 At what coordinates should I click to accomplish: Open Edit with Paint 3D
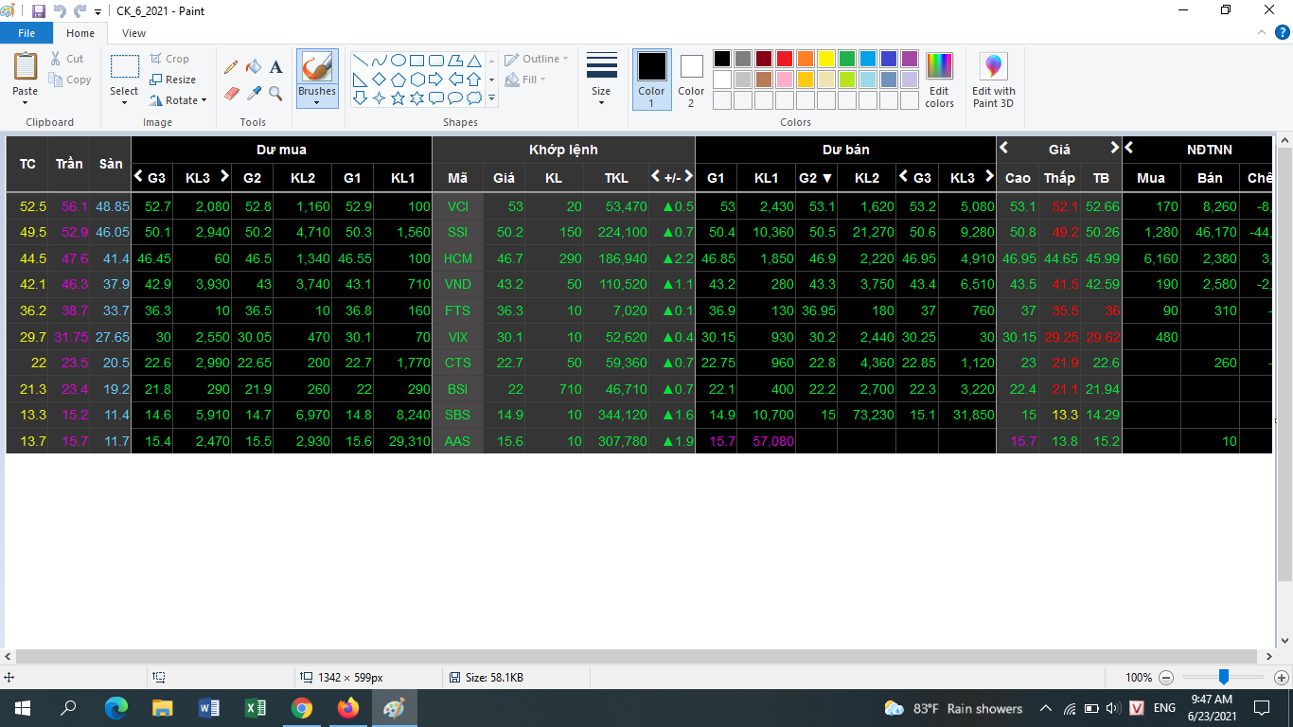(993, 80)
